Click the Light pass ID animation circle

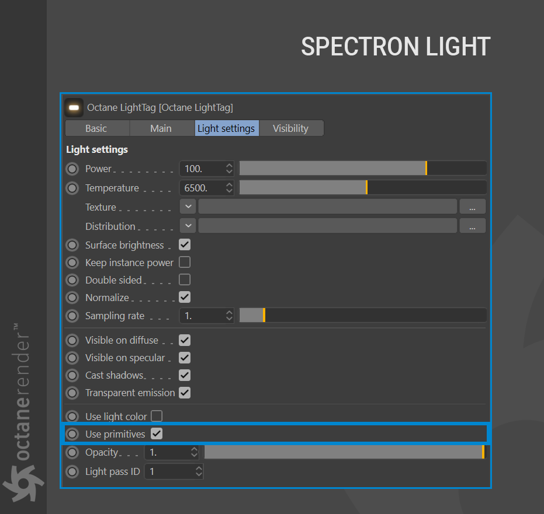pyautogui.click(x=72, y=472)
